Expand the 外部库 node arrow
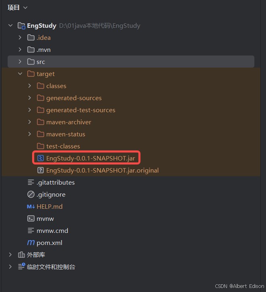266x292 pixels. click(10, 255)
